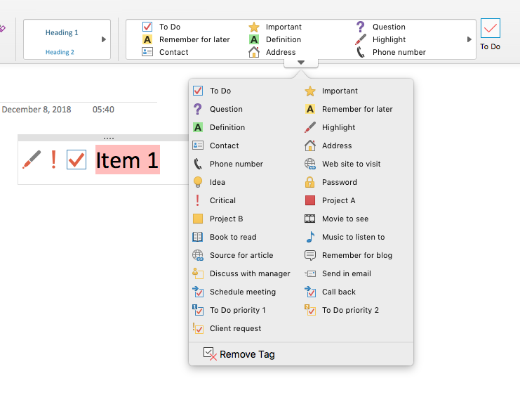
Task: Apply Schedule meeting tag
Action: [x=234, y=292]
